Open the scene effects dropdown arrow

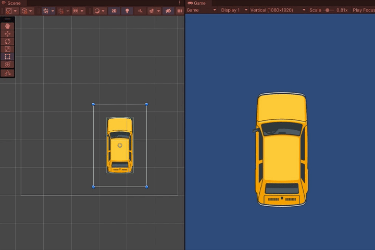point(158,11)
